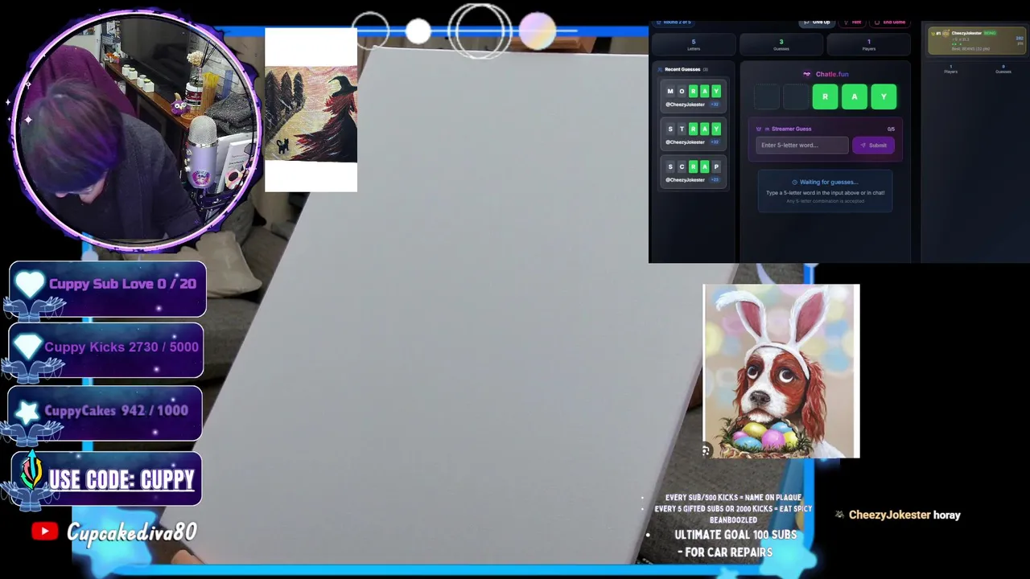Image resolution: width=1030 pixels, height=579 pixels.
Task: Click the Round 2 of 5 badge
Action: [x=674, y=22]
